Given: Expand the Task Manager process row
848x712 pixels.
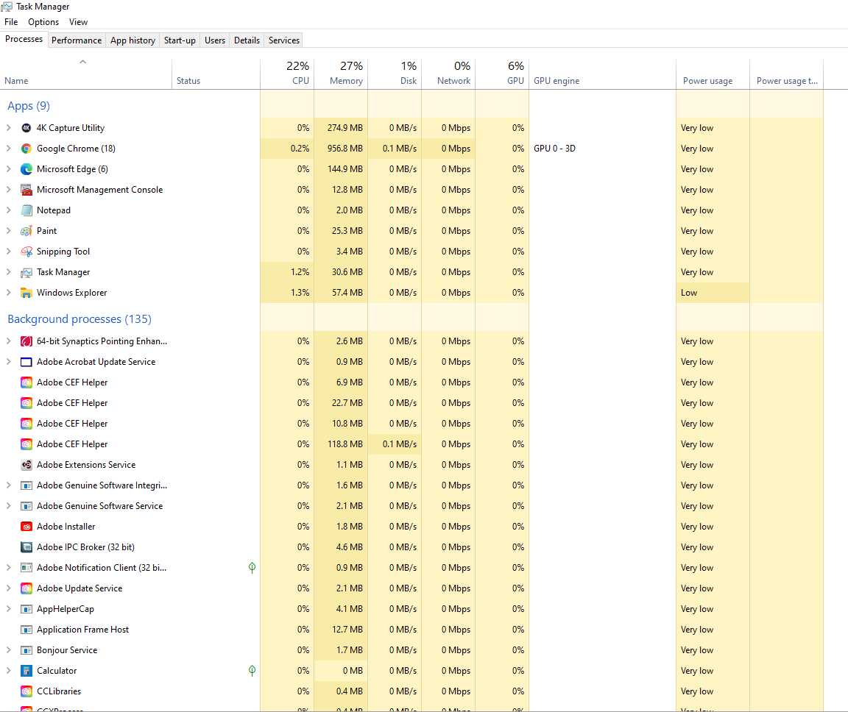Looking at the screenshot, I should point(9,272).
